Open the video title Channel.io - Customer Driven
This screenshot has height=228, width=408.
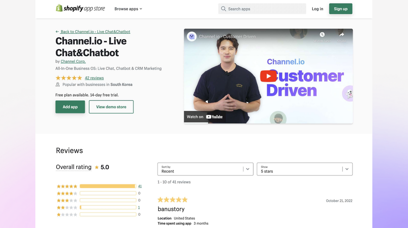227,37
